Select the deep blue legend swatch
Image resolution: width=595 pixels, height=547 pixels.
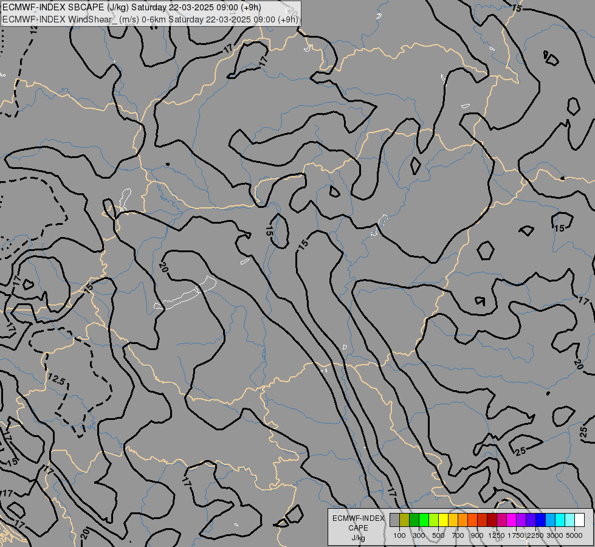point(540,520)
